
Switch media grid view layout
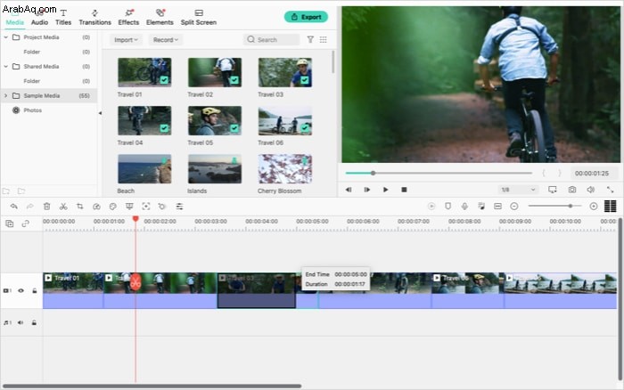323,39
